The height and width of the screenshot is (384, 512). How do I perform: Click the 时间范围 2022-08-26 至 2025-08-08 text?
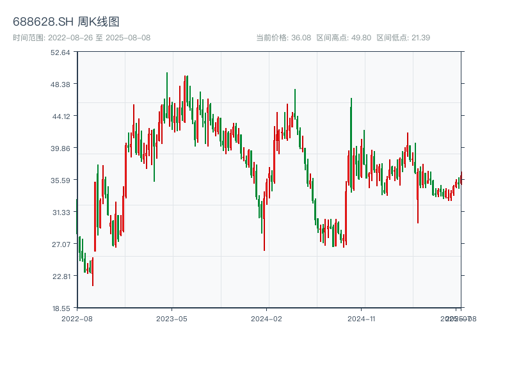82,38
